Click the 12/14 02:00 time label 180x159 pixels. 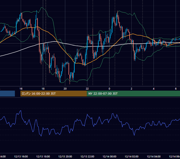(132, 156)
